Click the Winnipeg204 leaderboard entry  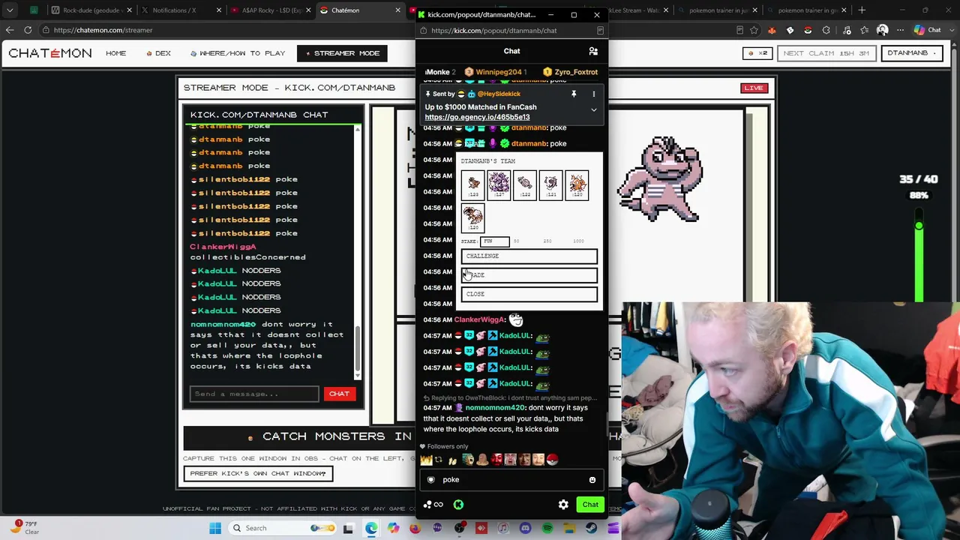(x=496, y=72)
